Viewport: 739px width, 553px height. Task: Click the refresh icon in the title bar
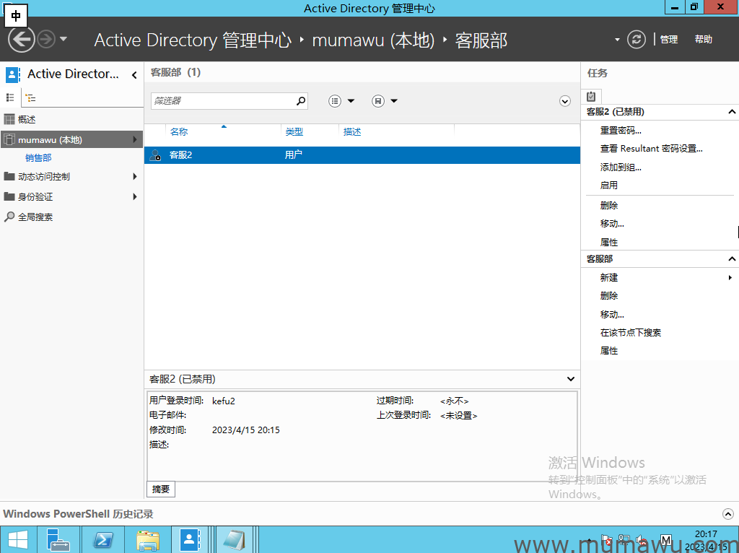coord(635,40)
